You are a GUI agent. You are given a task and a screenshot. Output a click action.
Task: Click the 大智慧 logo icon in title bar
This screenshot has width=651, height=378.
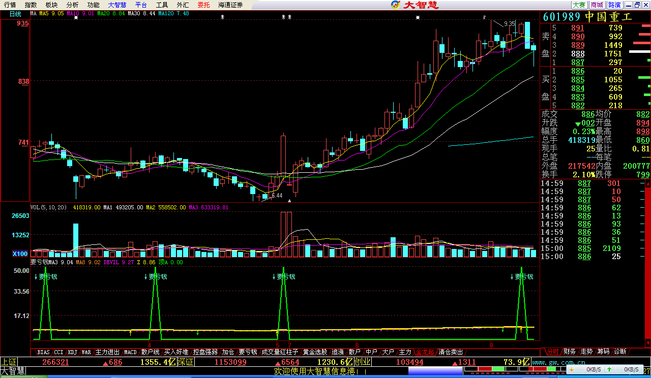point(396,5)
